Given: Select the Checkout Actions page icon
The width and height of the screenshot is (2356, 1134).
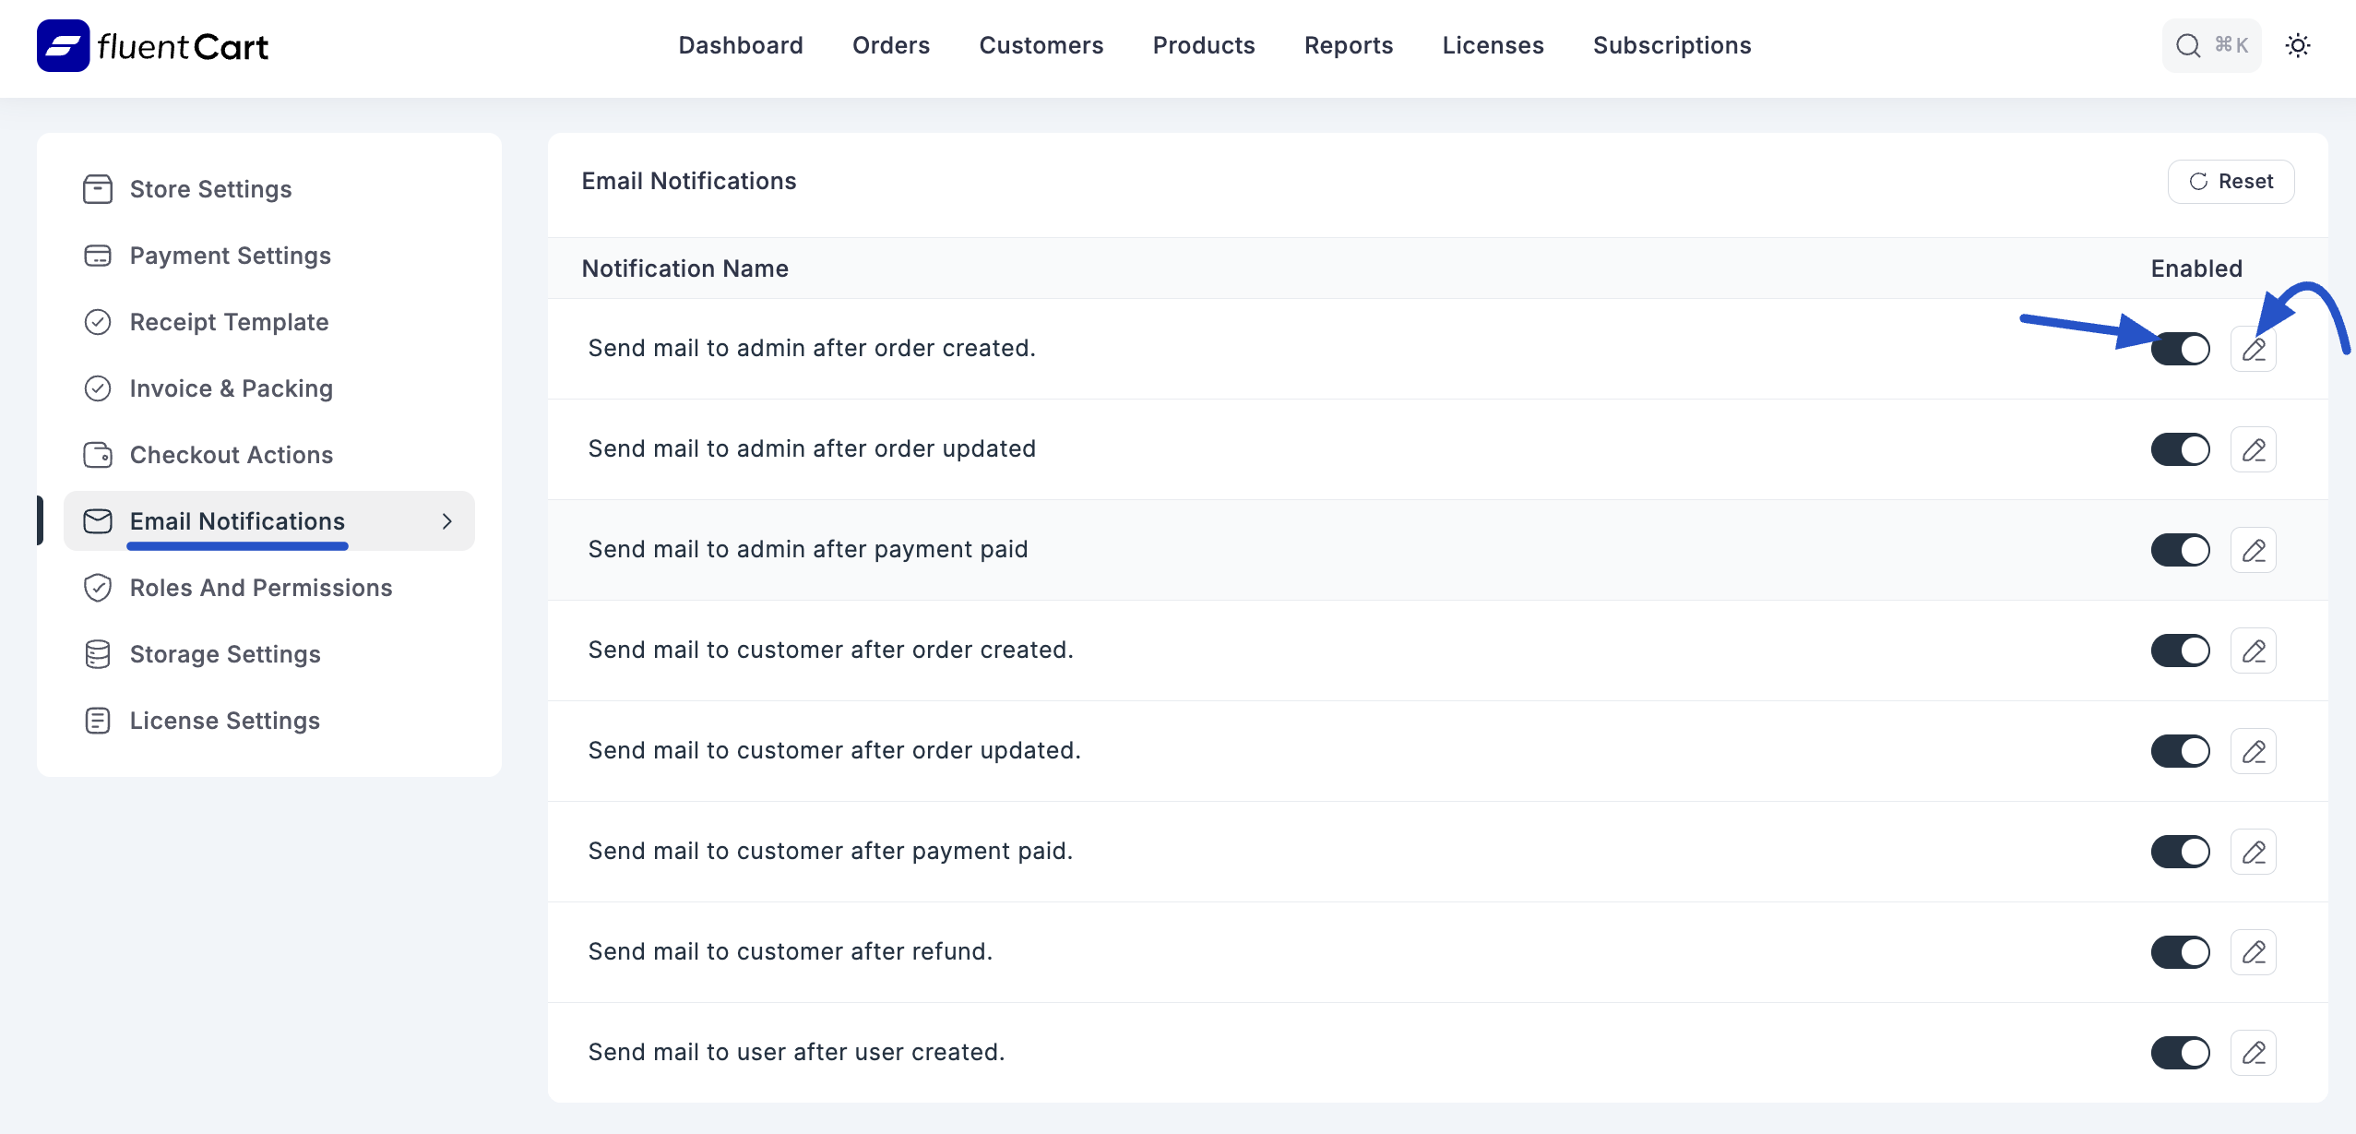Looking at the screenshot, I should pyautogui.click(x=97, y=454).
